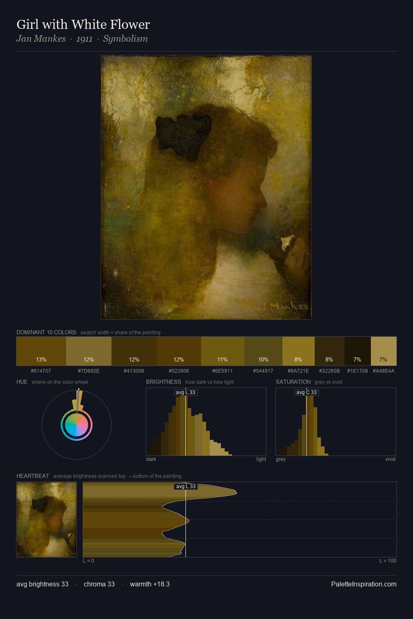Click the 'Symbolism' style label
The width and height of the screenshot is (413, 619).
(126, 39)
